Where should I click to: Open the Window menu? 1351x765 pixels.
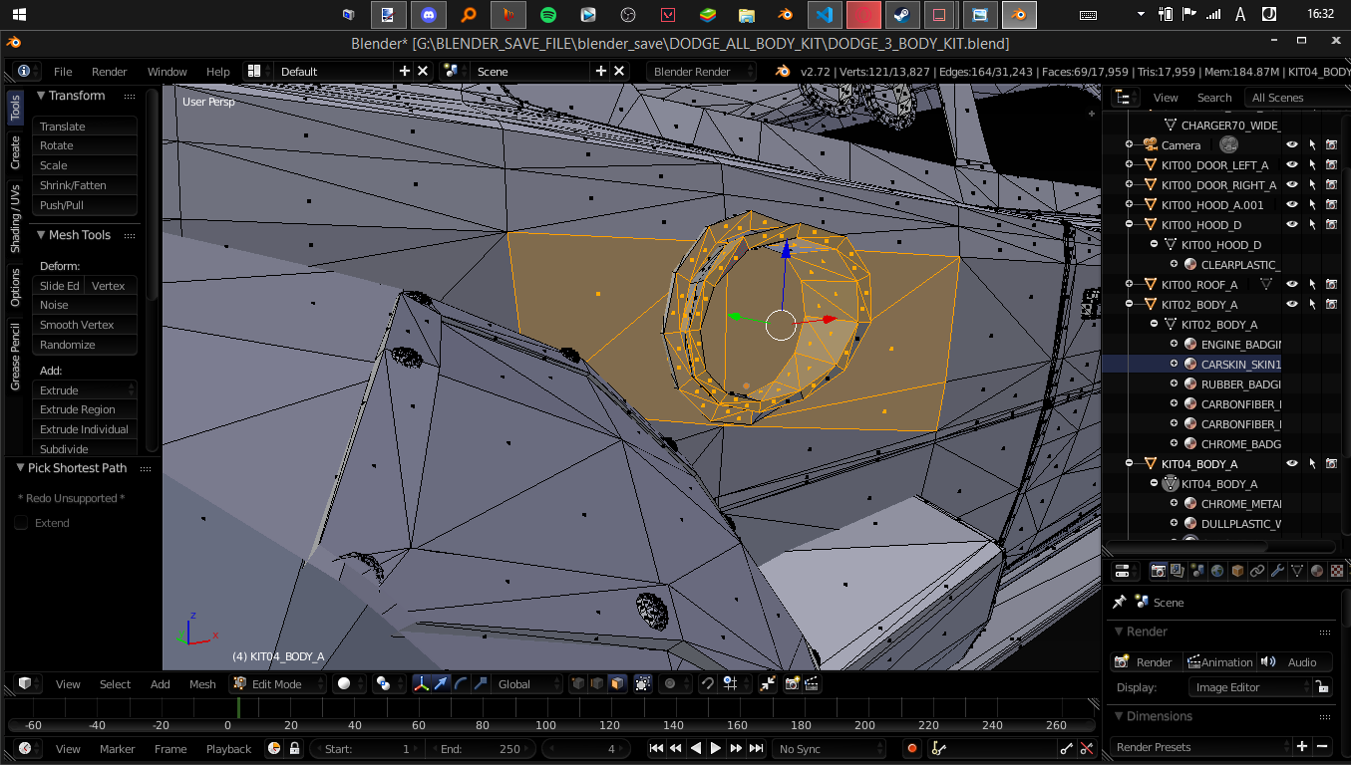click(x=168, y=72)
